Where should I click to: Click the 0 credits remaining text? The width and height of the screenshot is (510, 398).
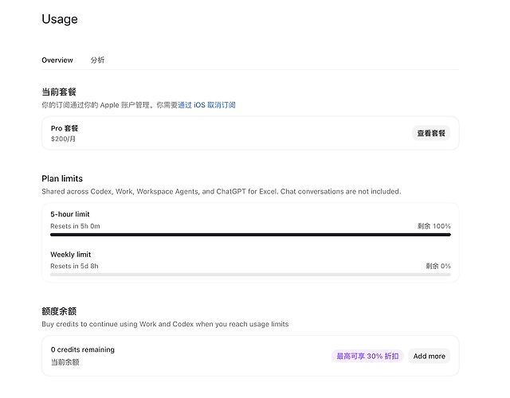(x=83, y=349)
